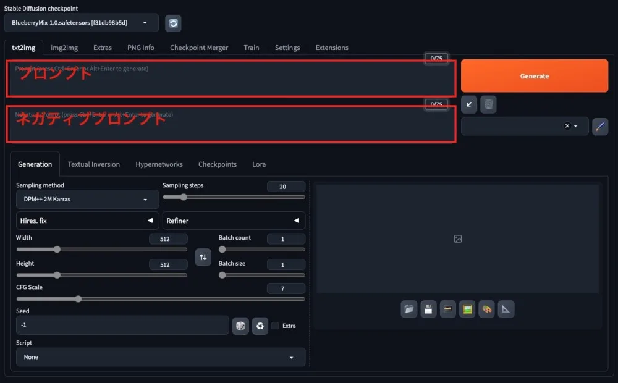
Task: Open the styles dropdown arrow
Action: point(575,126)
